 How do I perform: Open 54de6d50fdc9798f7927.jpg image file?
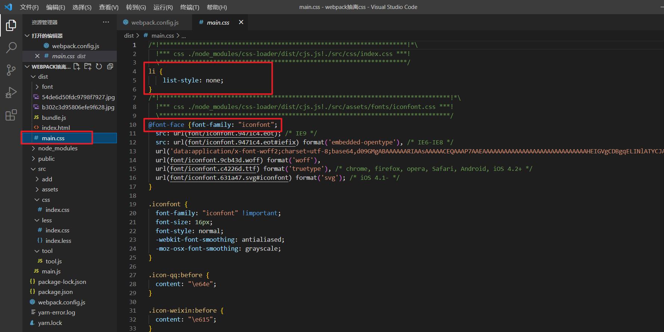coord(69,97)
